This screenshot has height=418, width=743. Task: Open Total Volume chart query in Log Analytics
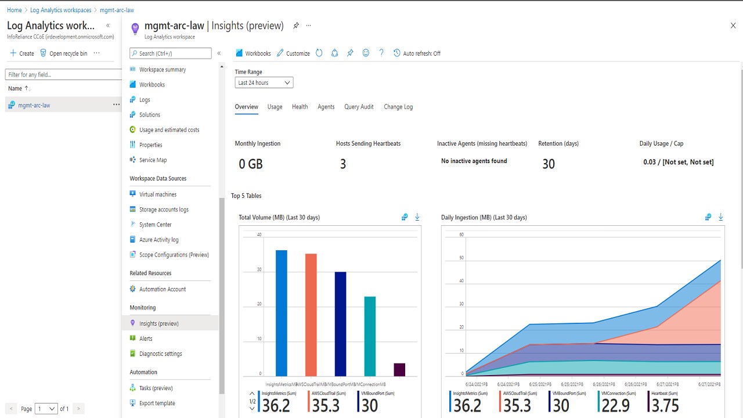pyautogui.click(x=405, y=217)
